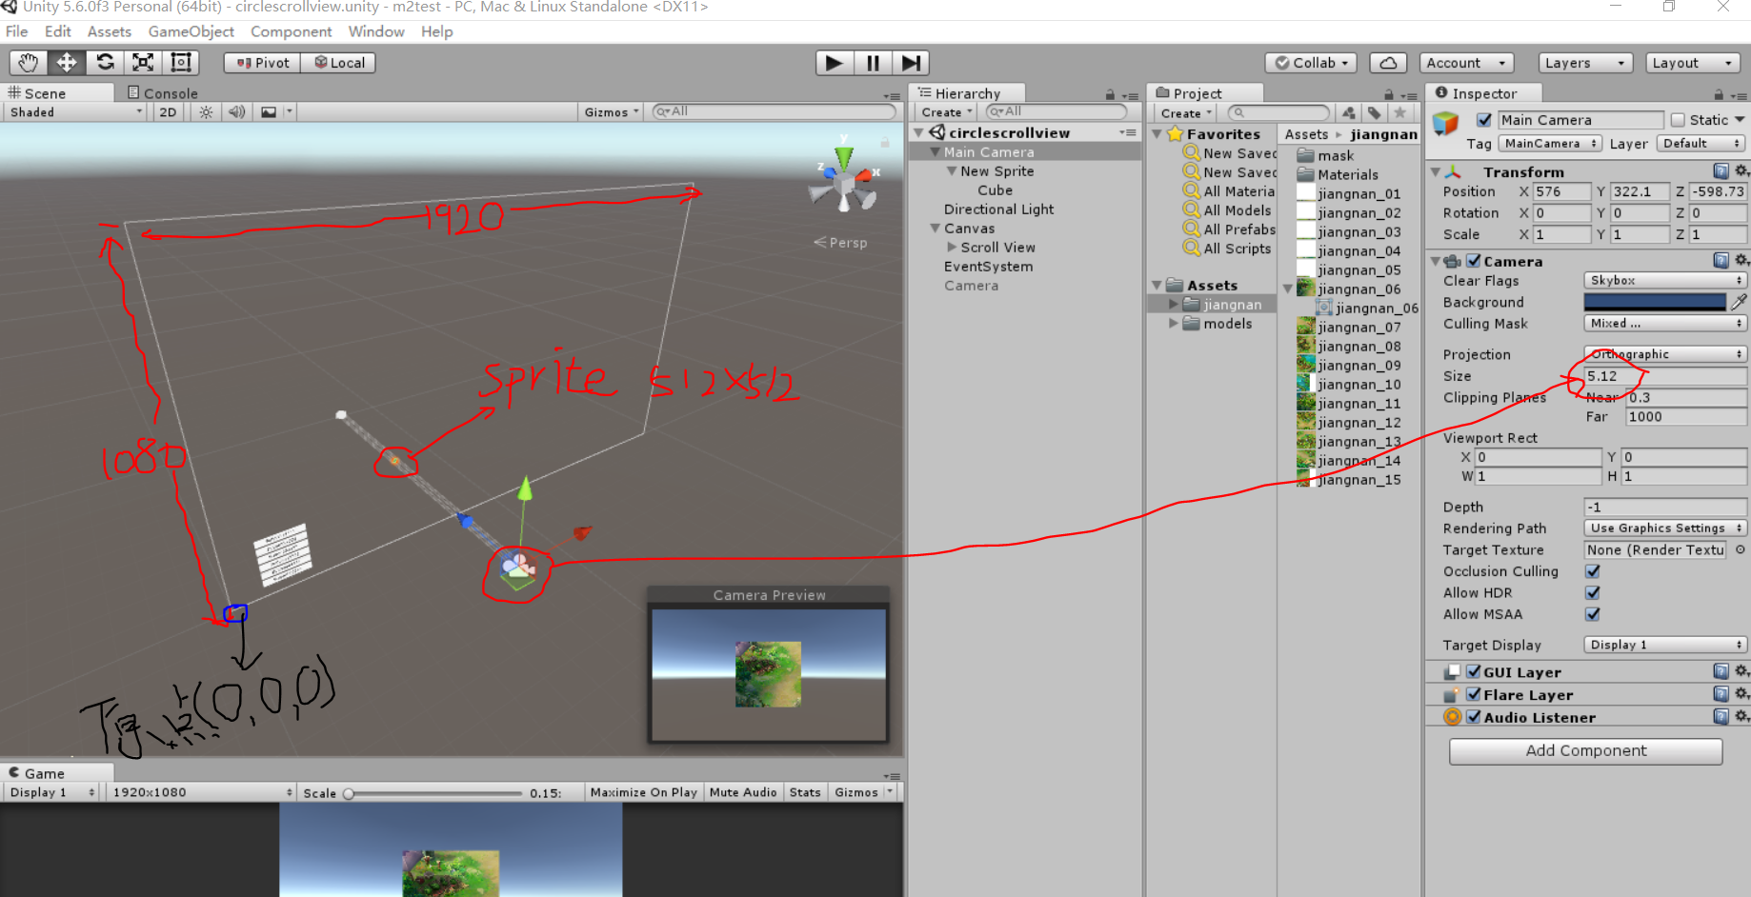
Task: Toggle scene effects image icon
Action: coord(269,112)
